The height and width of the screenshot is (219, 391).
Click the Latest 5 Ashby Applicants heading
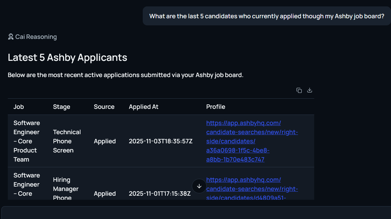pyautogui.click(x=68, y=57)
